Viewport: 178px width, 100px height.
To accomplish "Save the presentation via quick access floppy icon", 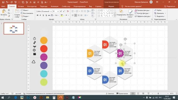I will (x=3, y=2).
